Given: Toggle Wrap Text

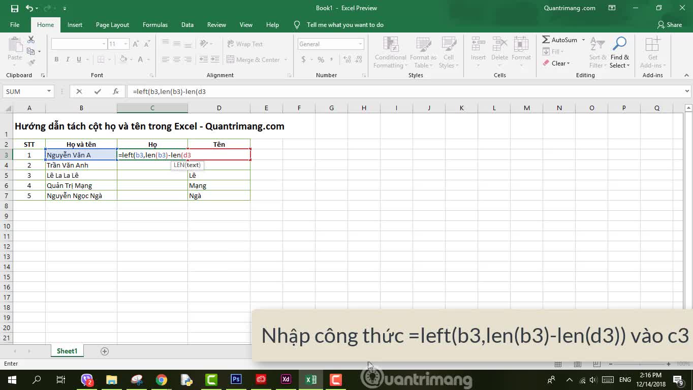Looking at the screenshot, I should (x=245, y=44).
